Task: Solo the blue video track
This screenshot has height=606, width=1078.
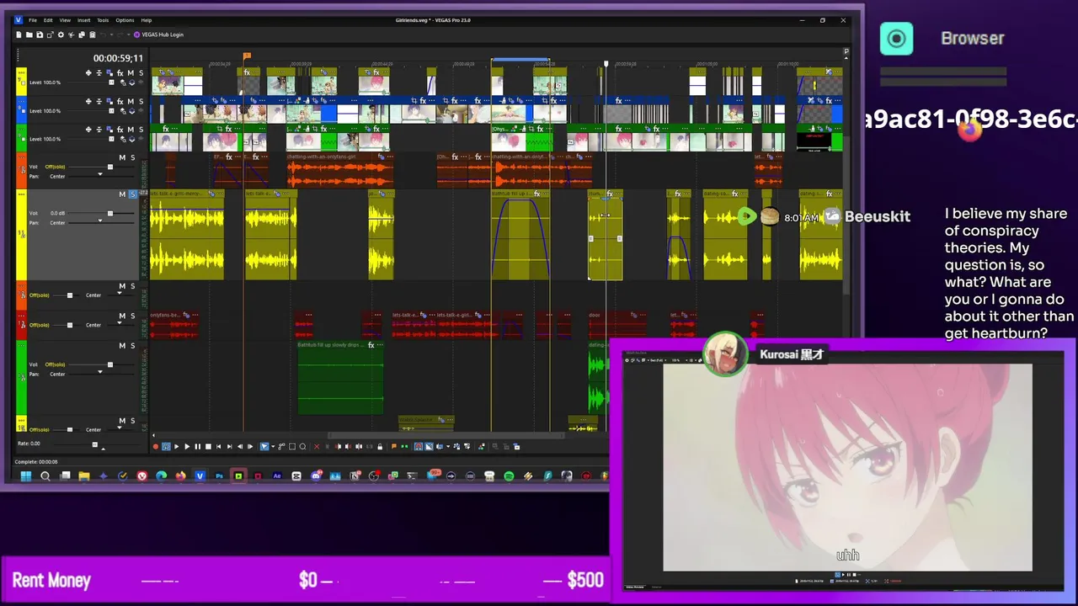Action: tap(141, 101)
